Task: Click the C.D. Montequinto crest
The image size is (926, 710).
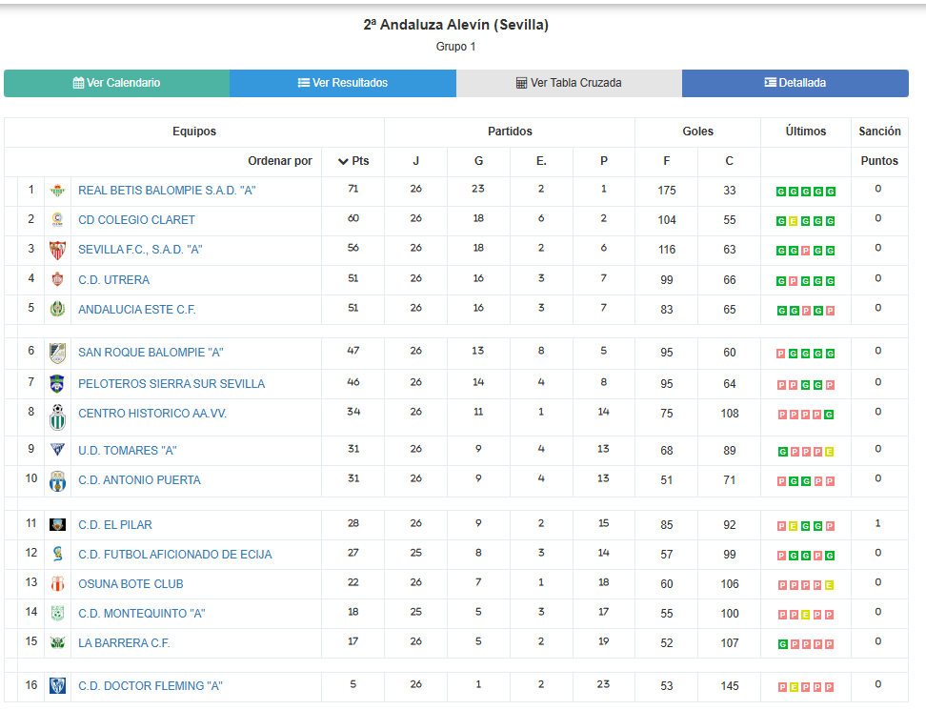Action: (x=57, y=613)
